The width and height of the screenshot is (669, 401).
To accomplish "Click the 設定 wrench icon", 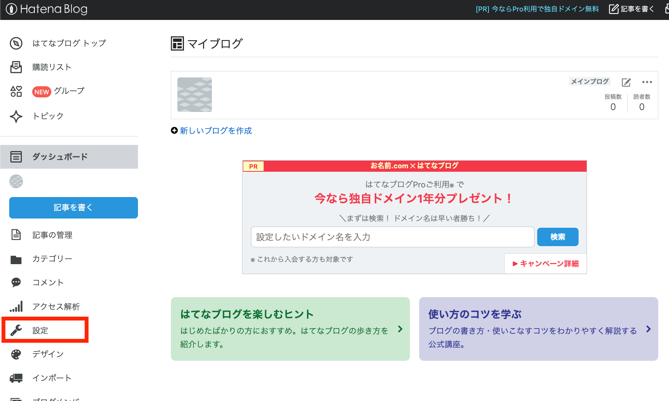I will (16, 330).
